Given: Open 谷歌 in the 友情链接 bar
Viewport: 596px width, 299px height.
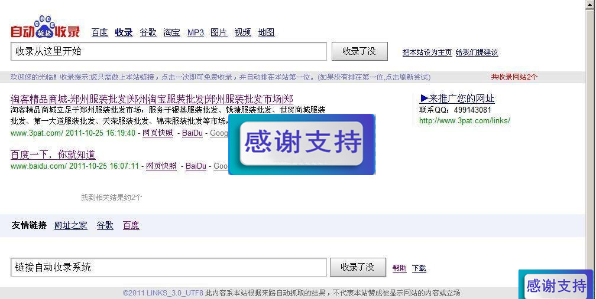Looking at the screenshot, I should tap(105, 225).
